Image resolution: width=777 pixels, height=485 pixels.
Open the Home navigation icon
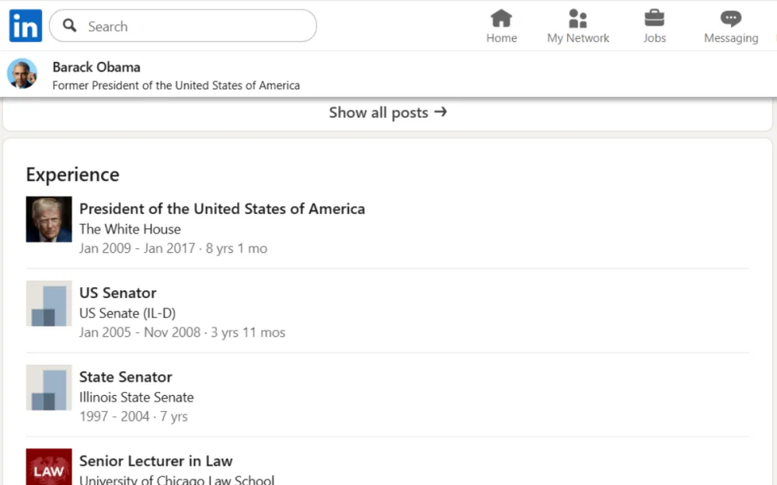coord(501,19)
